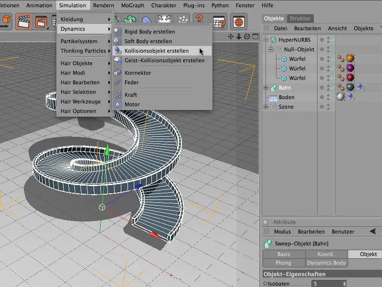382x287 pixels.
Task: Open the Kleidung submenu
Action: [85, 19]
